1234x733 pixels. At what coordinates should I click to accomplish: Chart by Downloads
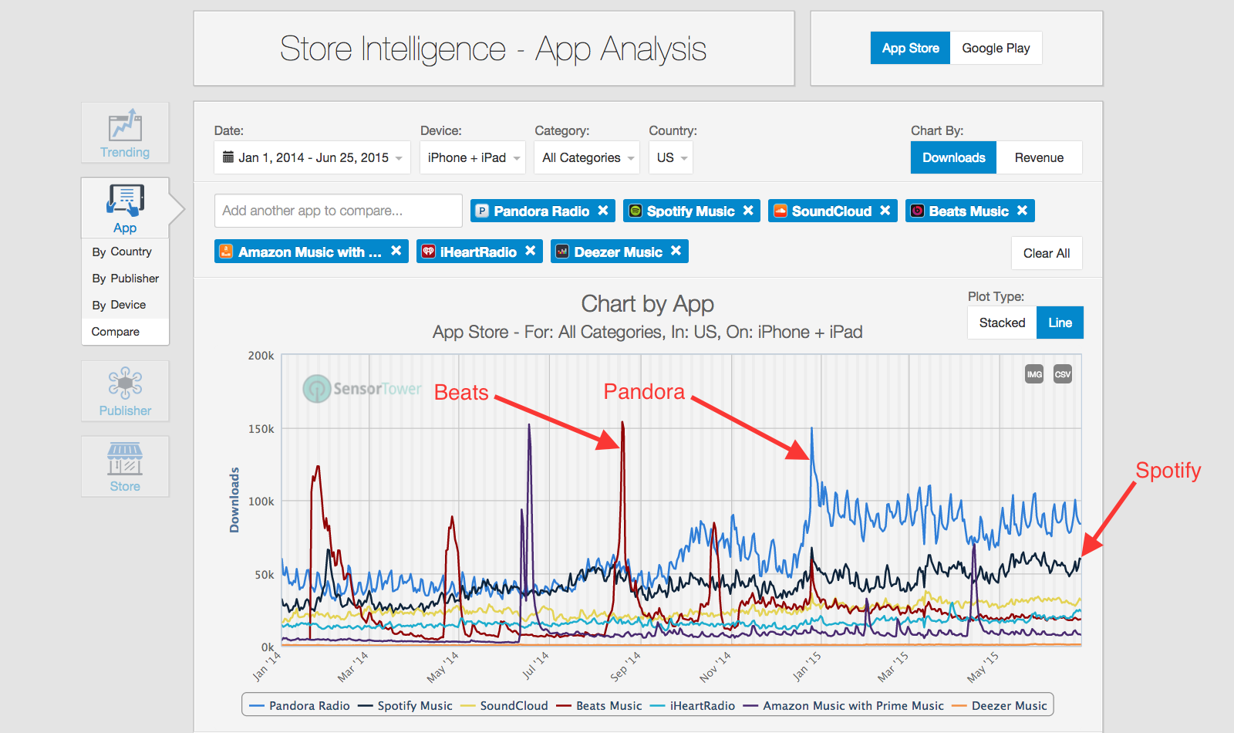click(x=953, y=157)
